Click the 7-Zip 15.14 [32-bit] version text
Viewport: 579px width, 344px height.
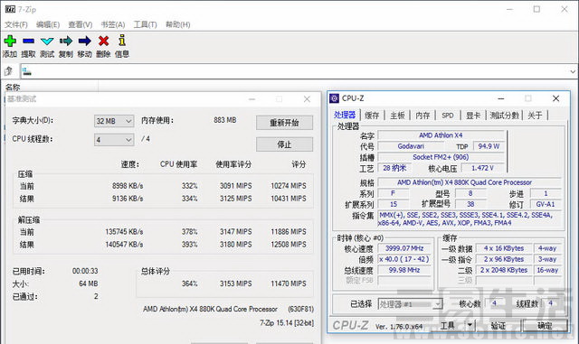287,323
